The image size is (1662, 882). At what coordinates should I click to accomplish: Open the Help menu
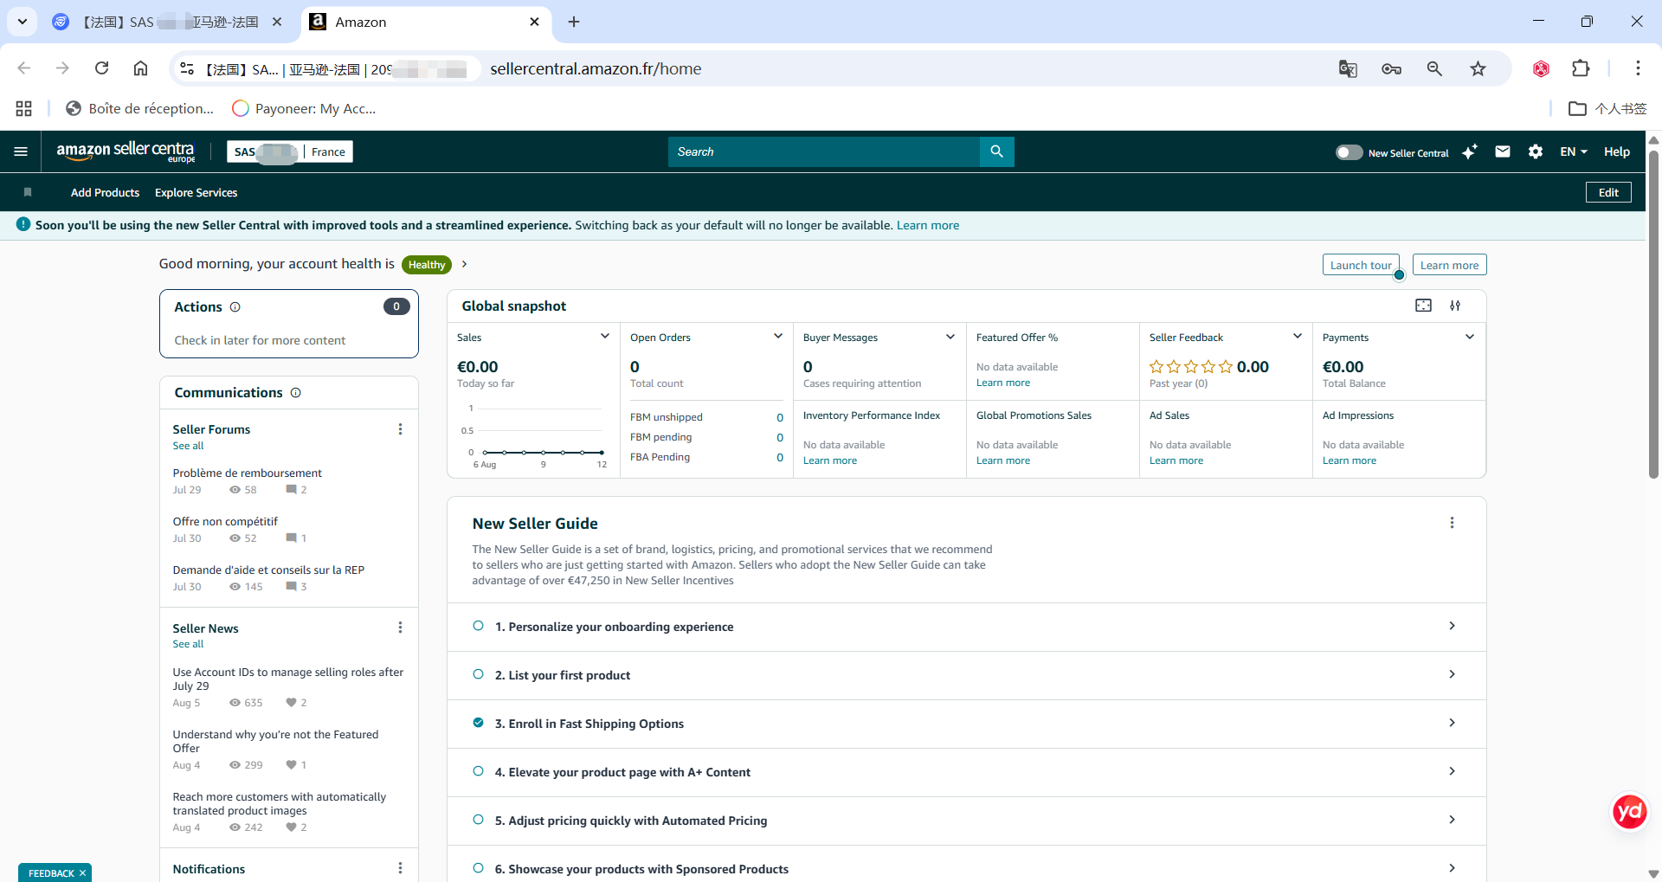(x=1616, y=151)
